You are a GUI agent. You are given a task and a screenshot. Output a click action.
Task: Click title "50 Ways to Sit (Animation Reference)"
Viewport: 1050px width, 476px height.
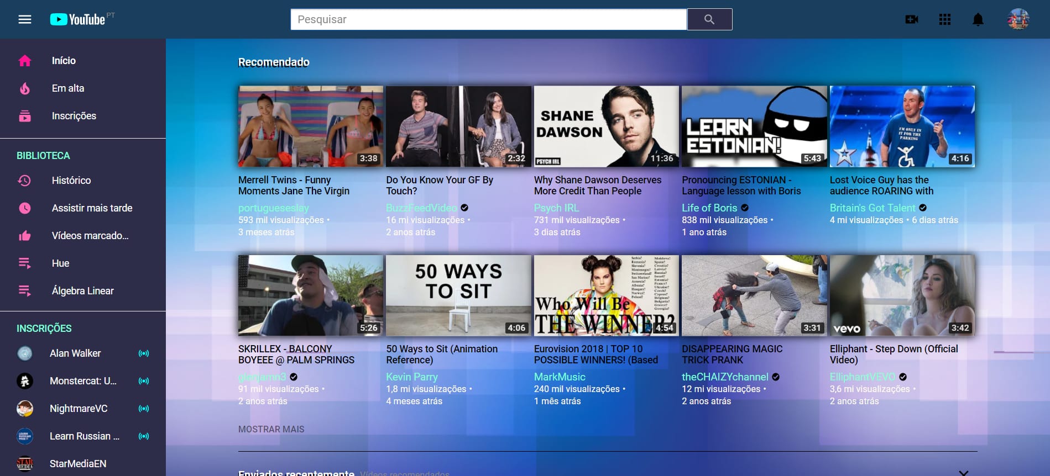[x=442, y=355]
